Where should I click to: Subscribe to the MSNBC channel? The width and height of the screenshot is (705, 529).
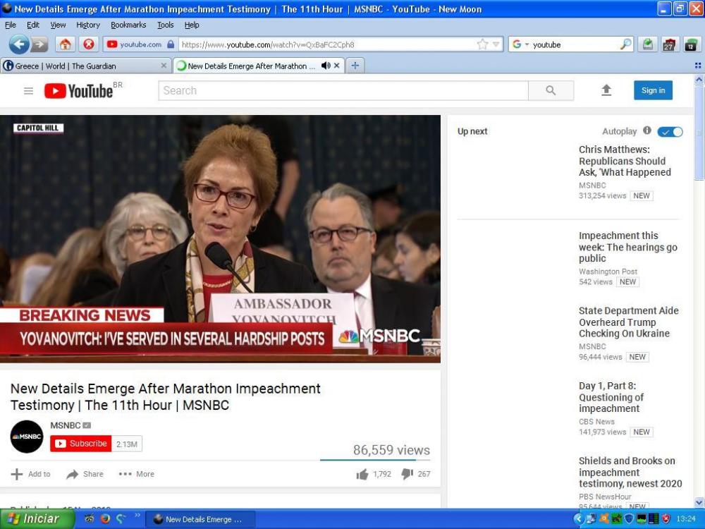(81, 444)
